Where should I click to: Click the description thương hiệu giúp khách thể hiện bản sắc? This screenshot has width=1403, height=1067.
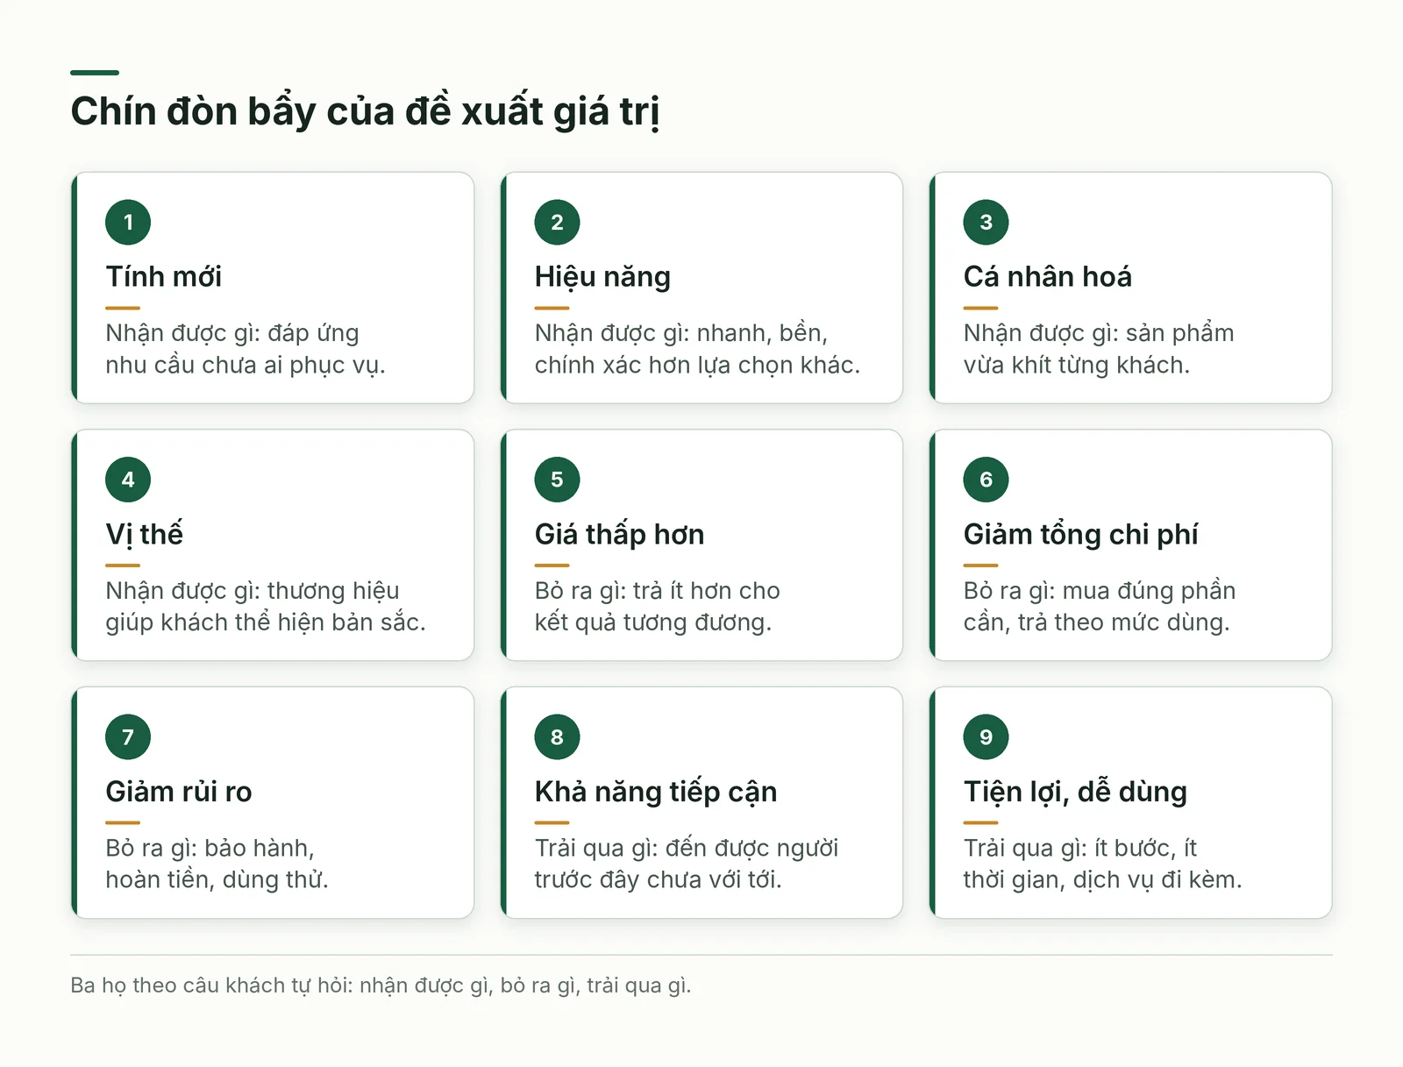pyautogui.click(x=266, y=607)
